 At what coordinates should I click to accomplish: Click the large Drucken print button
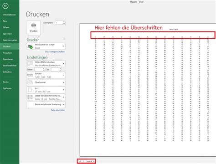(x=34, y=28)
